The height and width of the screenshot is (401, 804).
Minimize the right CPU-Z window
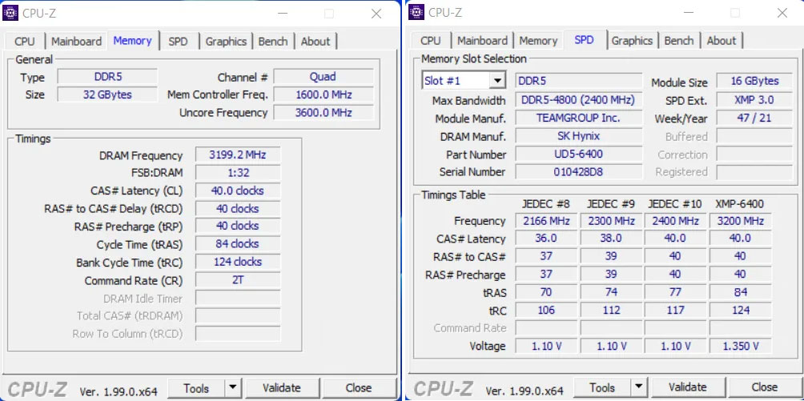pos(689,14)
